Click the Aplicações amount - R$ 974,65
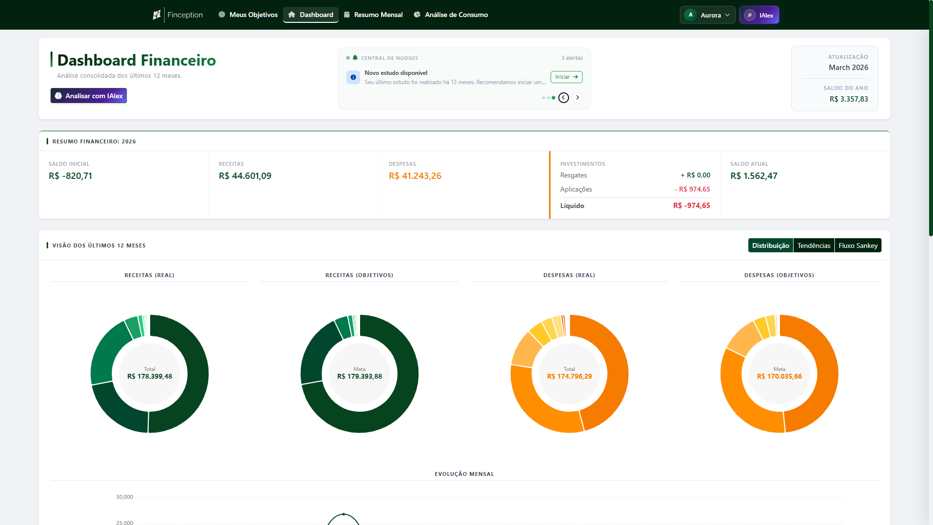The width and height of the screenshot is (933, 525). click(692, 189)
